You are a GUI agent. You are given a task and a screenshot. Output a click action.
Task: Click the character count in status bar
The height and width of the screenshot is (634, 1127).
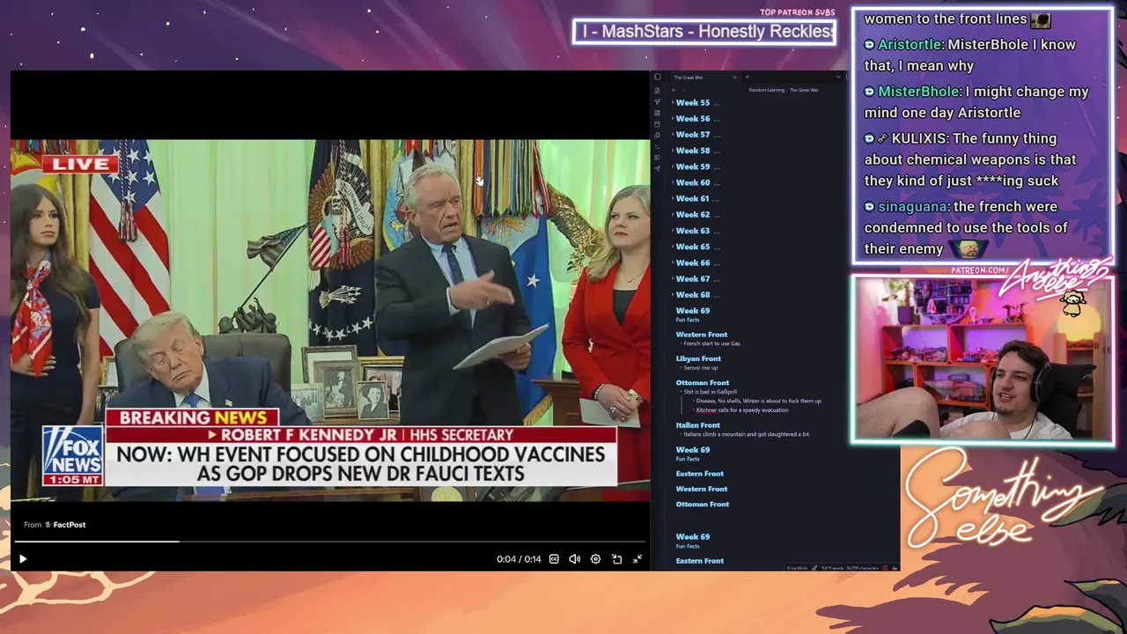(x=863, y=568)
